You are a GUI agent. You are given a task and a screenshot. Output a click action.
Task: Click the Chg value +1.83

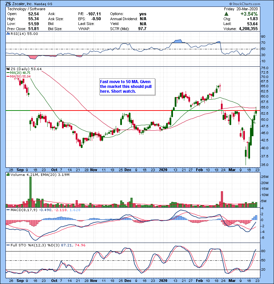pos(252,19)
